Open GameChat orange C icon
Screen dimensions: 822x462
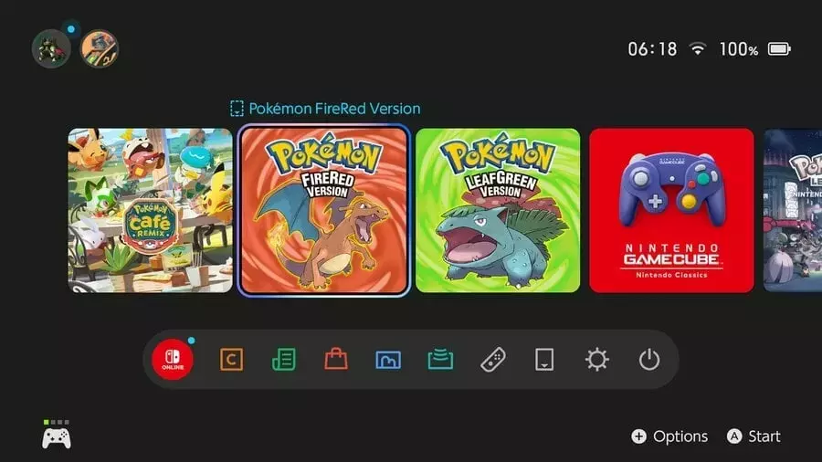231,360
